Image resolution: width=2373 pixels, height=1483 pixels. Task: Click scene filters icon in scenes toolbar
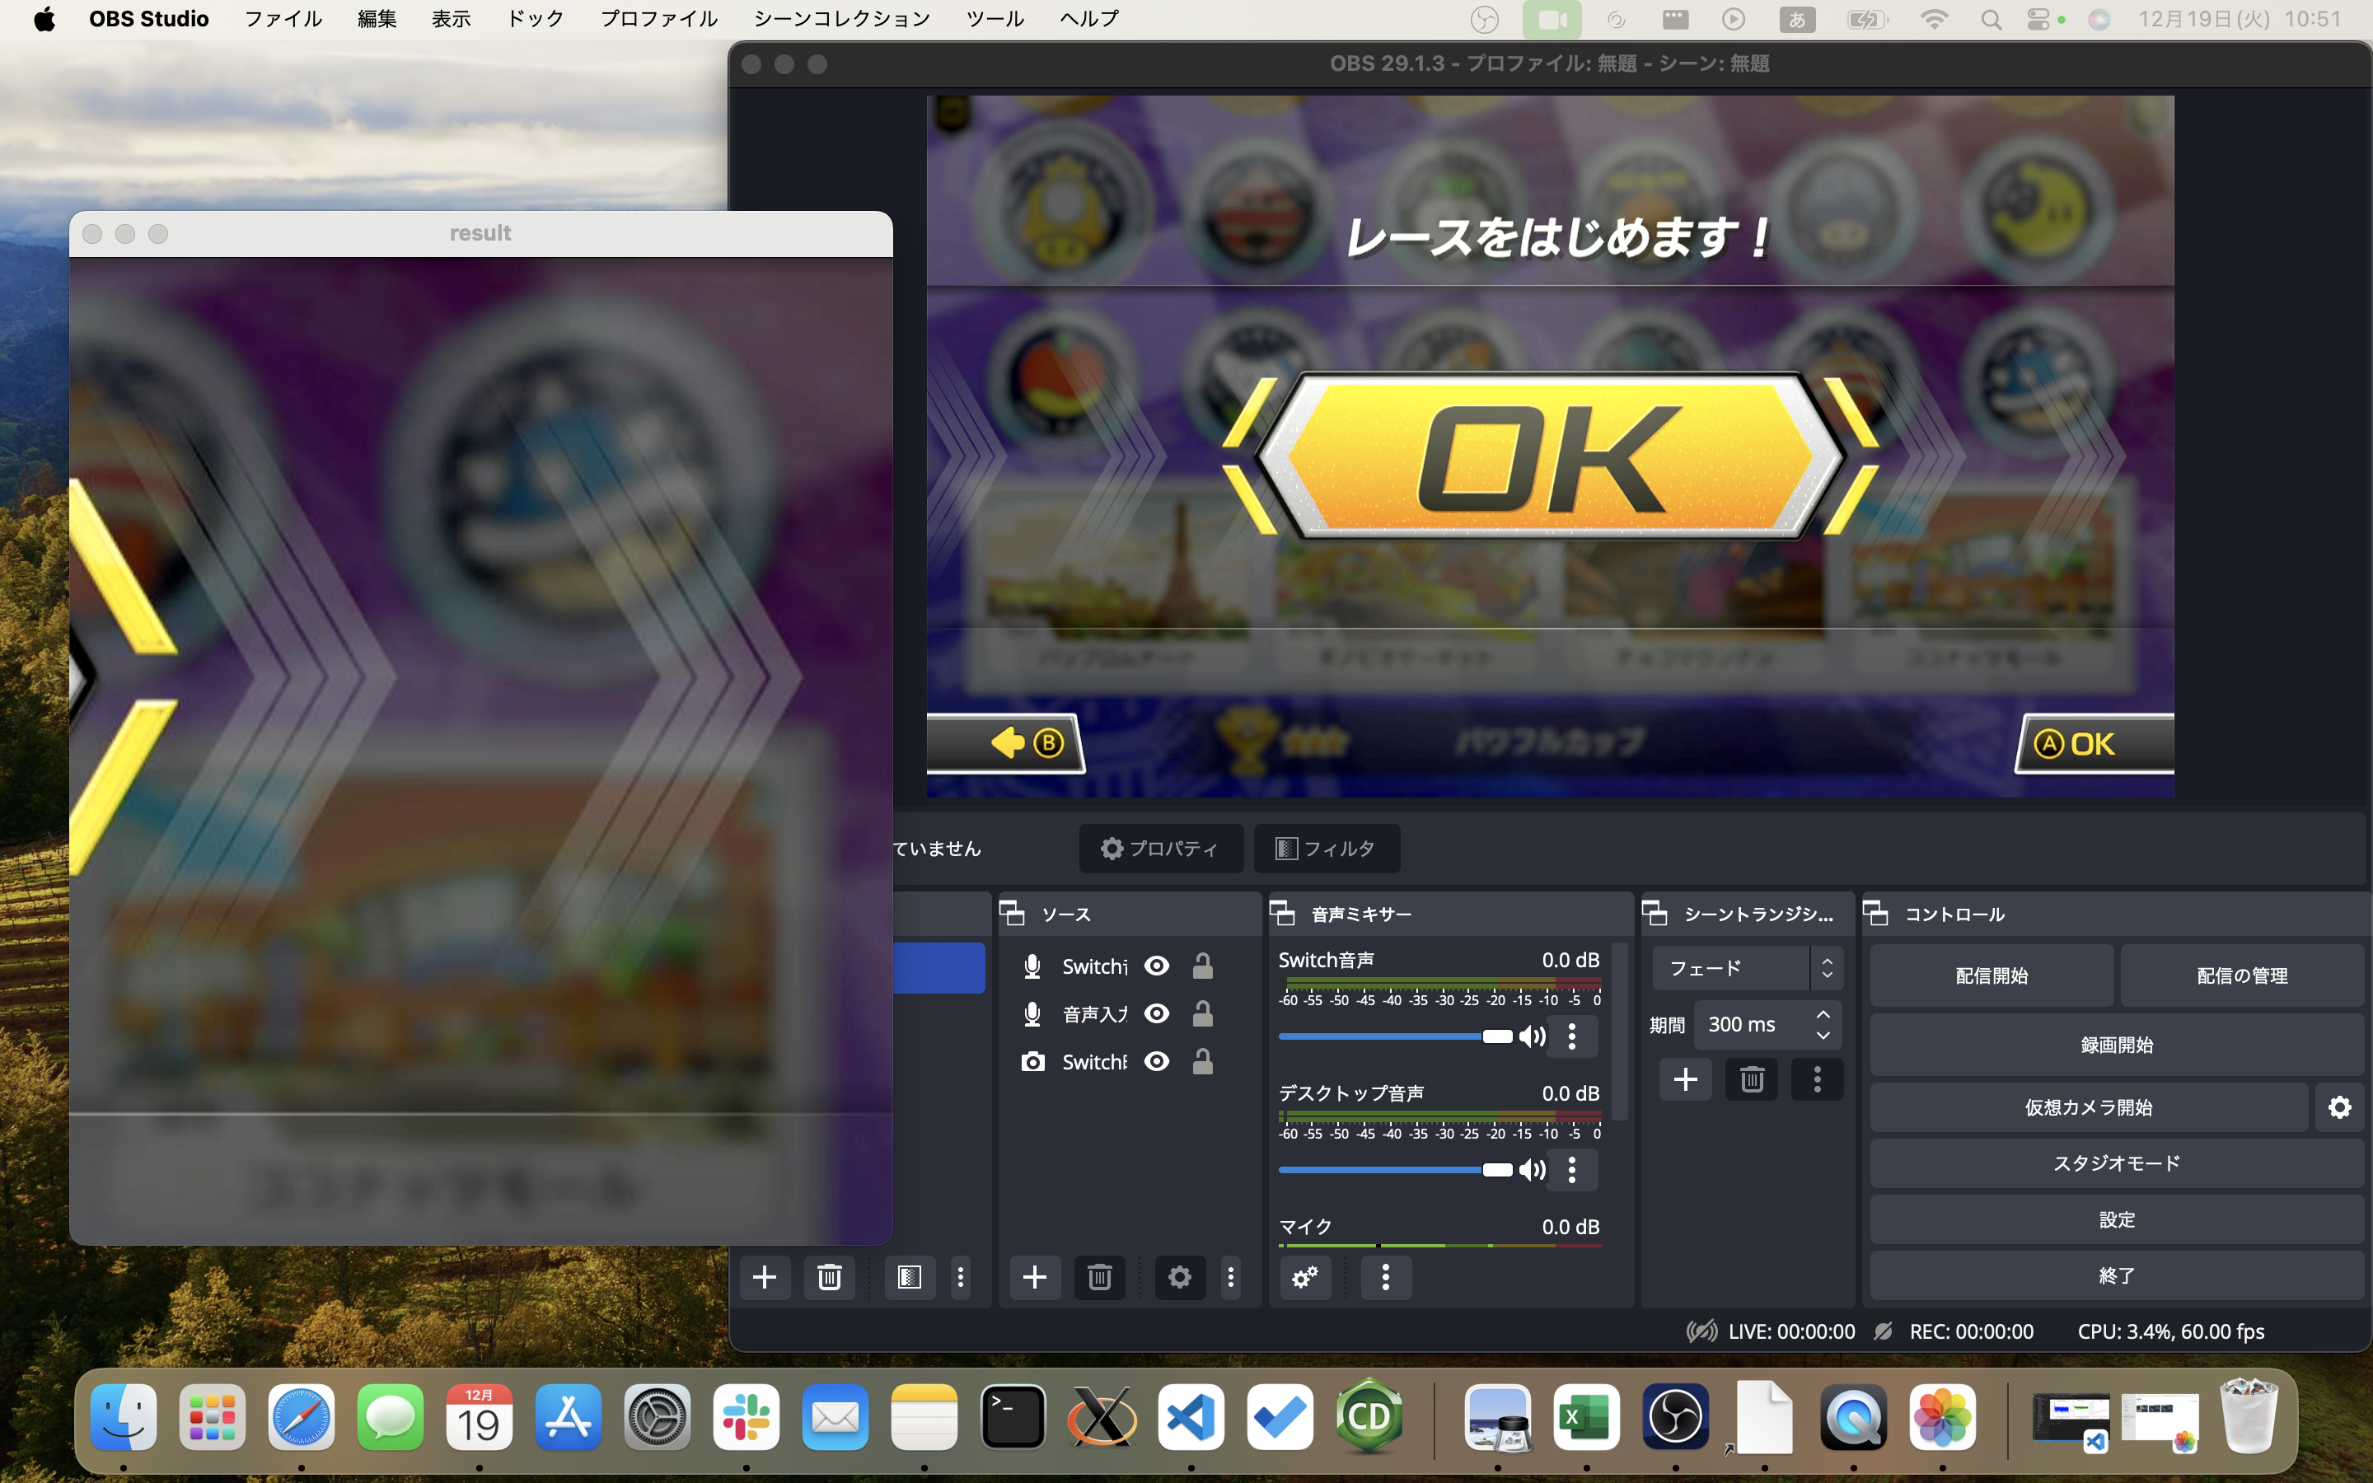pyautogui.click(x=909, y=1277)
